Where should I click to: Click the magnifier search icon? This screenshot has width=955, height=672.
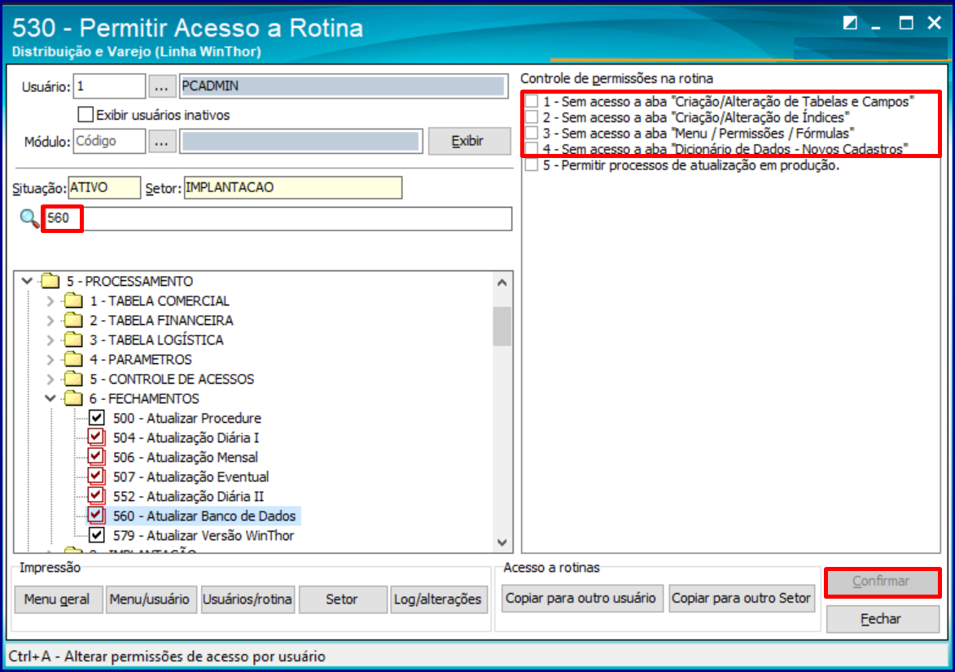coord(29,218)
